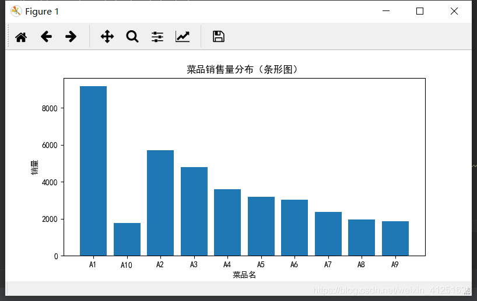
Task: Click the A4 bar in the chart
Action: coord(227,222)
